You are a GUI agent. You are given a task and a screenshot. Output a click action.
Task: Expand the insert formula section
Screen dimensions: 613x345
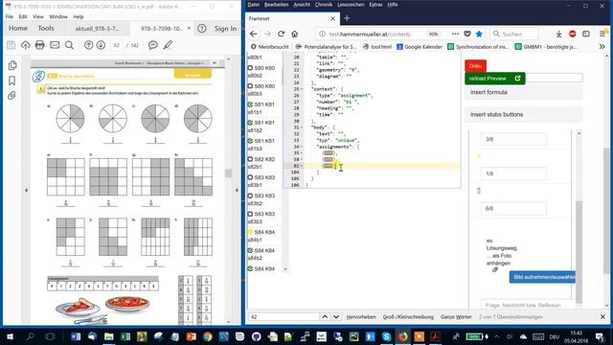(x=524, y=92)
